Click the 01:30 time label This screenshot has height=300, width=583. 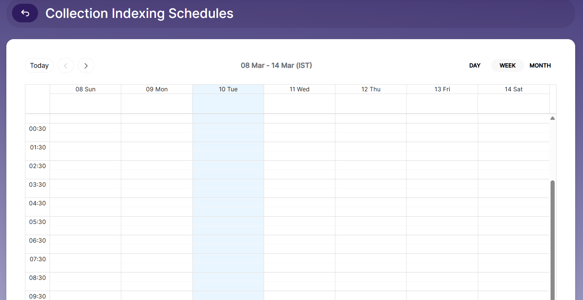38,148
